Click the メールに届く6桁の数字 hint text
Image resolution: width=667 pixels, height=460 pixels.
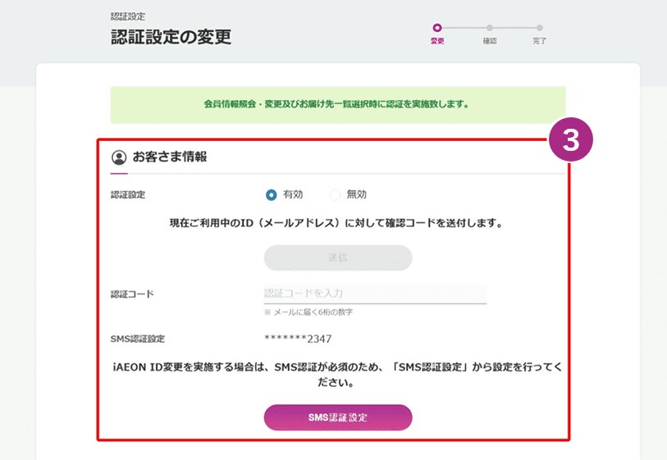point(308,312)
